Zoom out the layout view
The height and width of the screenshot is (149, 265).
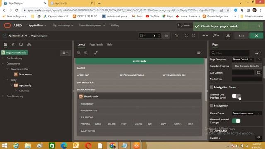[79, 53]
